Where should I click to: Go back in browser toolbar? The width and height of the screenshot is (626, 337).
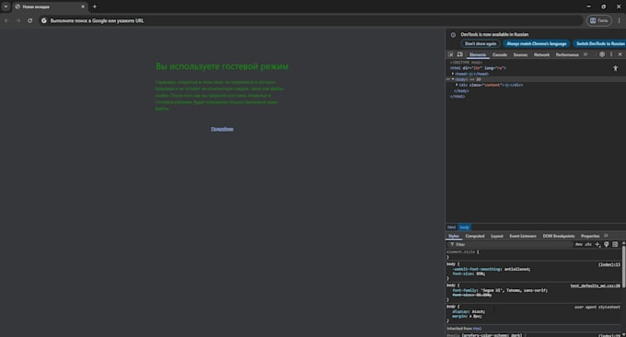[6, 20]
